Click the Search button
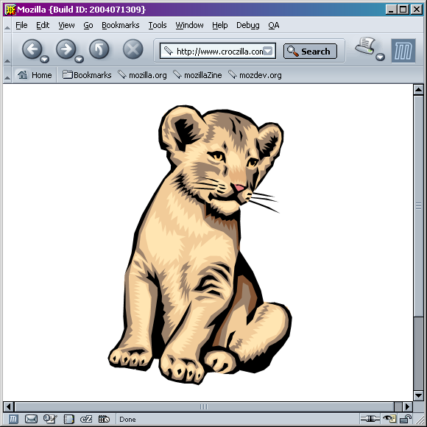427x427 pixels. 310,52
